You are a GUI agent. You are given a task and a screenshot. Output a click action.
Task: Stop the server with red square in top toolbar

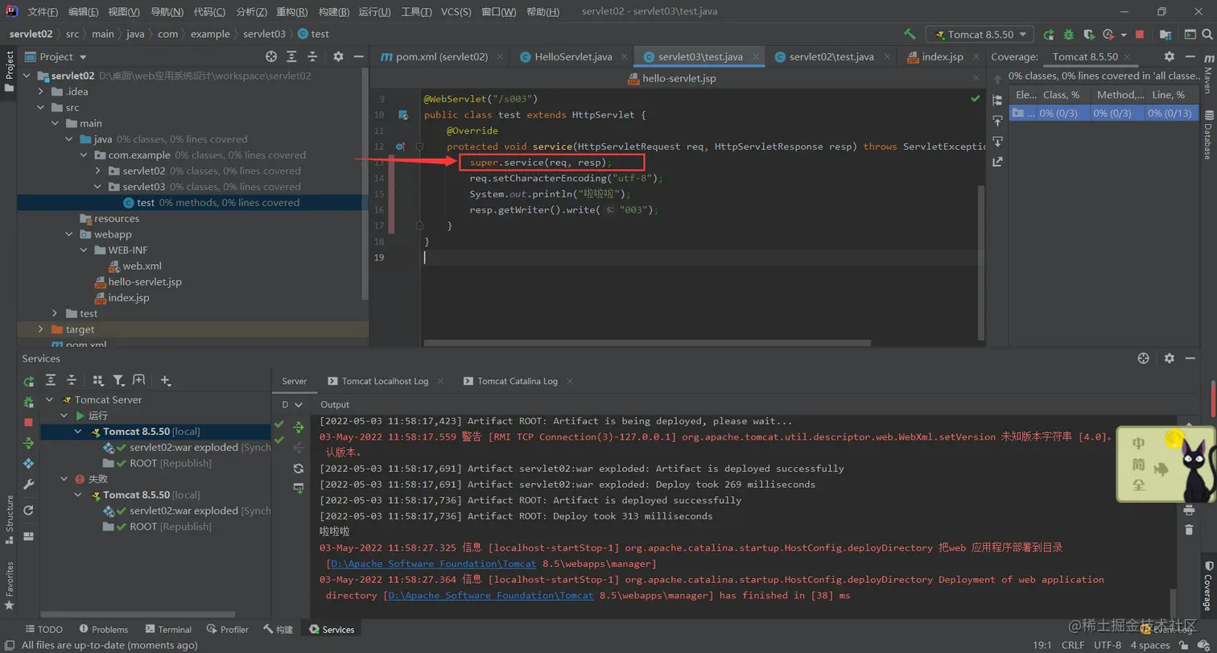pos(1140,35)
